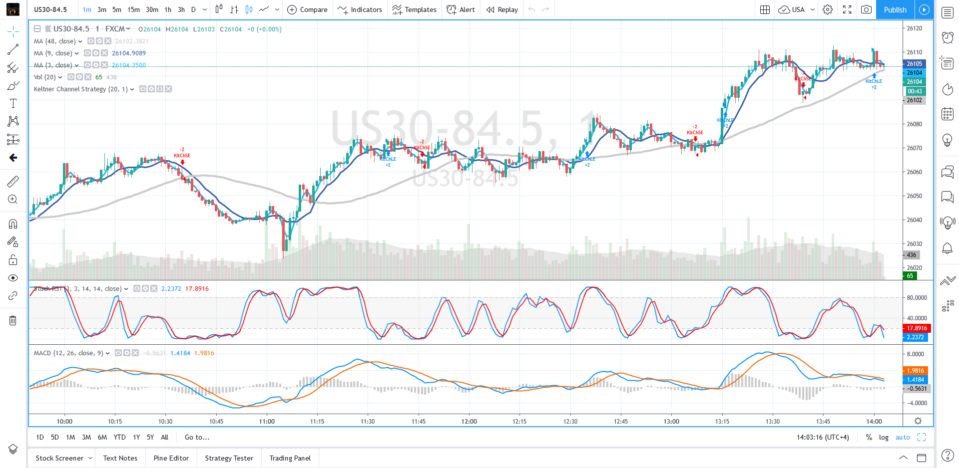
Task: Expand the bottom panel chevron
Action: tap(904, 458)
